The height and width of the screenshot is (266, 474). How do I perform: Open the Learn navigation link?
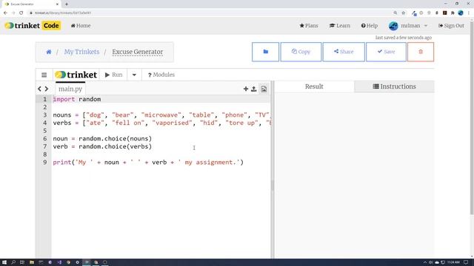tap(340, 26)
